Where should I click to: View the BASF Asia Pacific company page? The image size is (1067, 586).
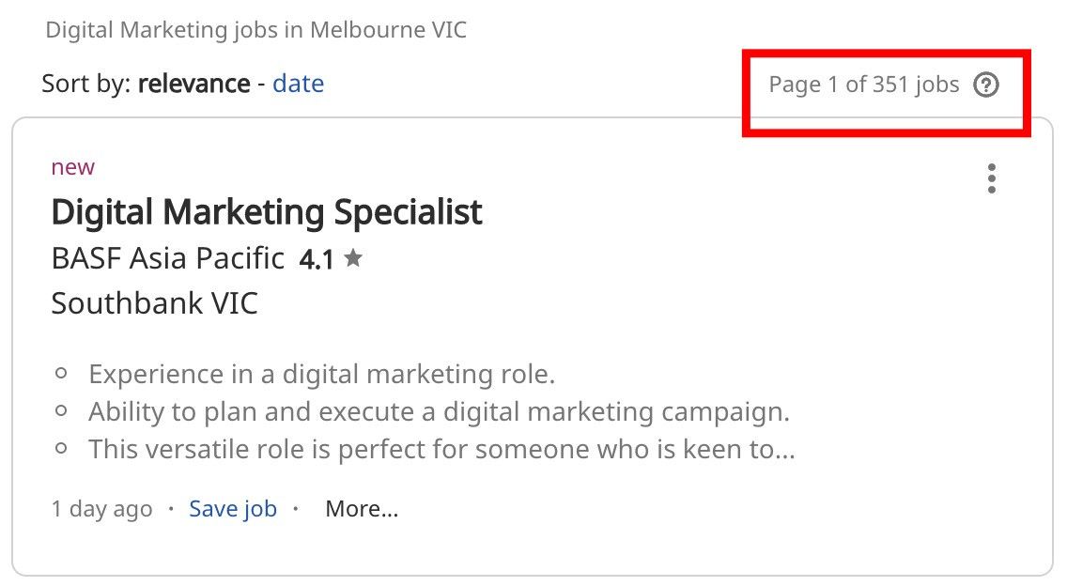click(x=167, y=258)
